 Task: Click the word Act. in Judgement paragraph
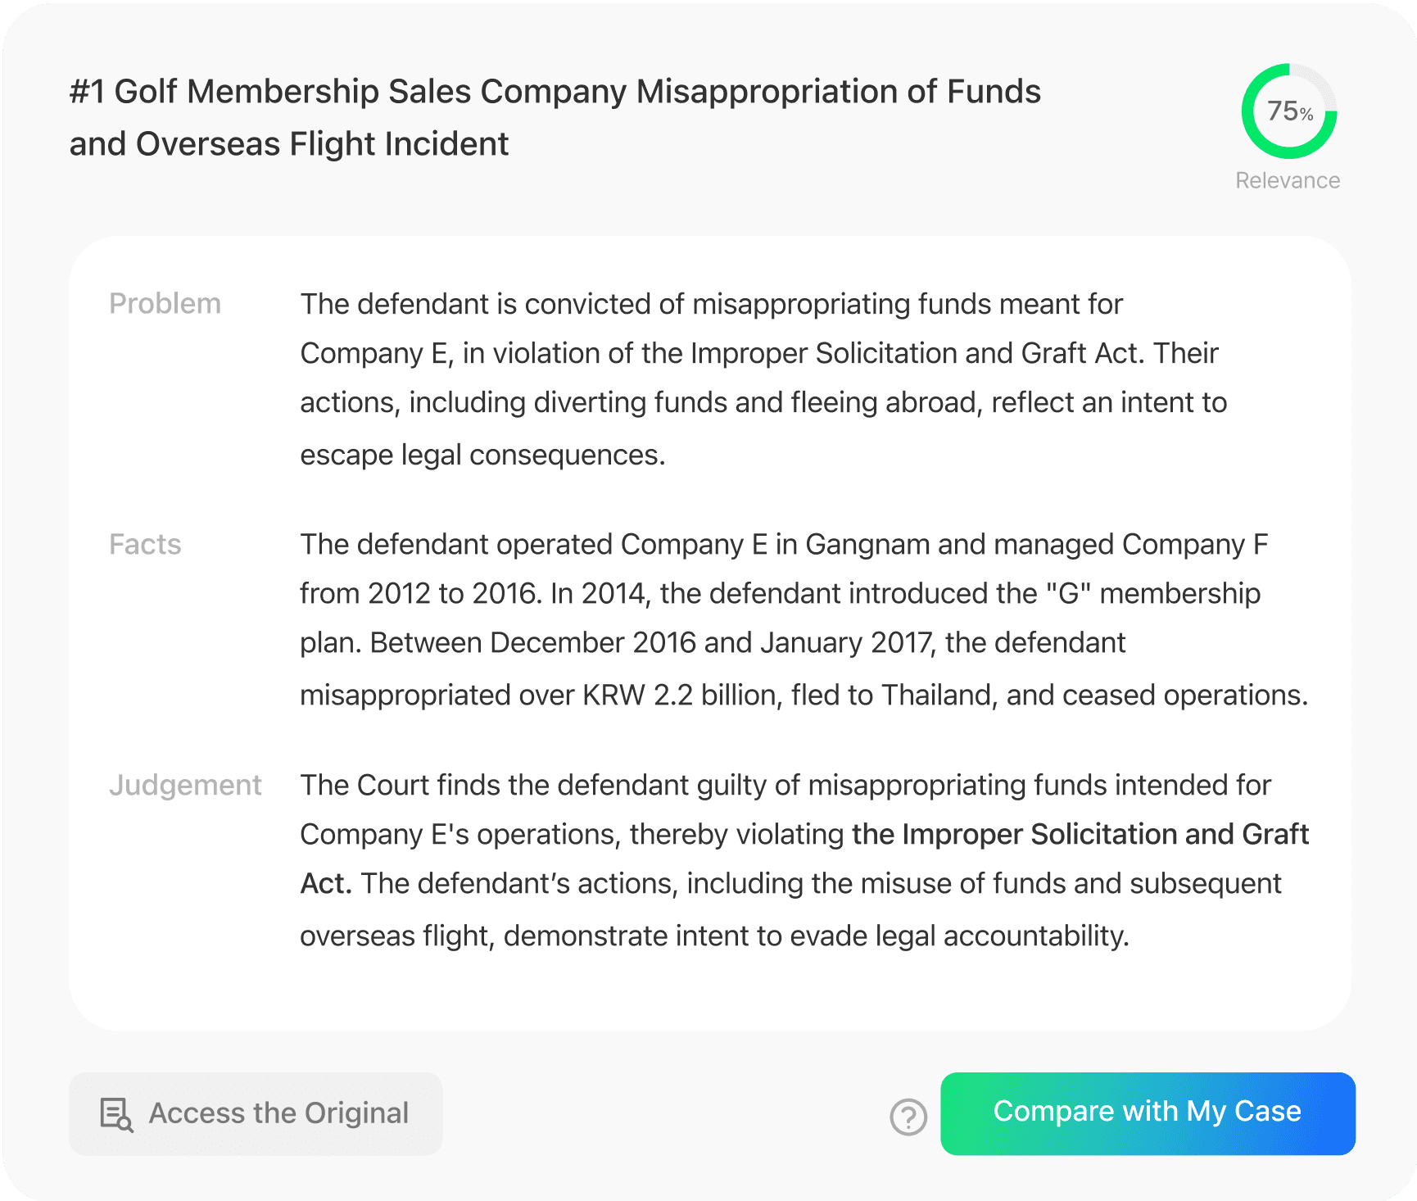click(326, 883)
